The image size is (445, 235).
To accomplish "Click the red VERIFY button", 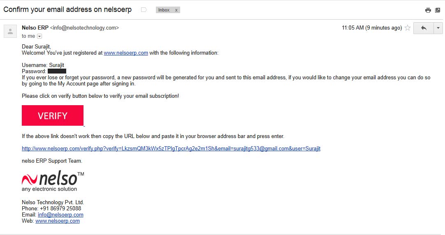I will [x=53, y=115].
